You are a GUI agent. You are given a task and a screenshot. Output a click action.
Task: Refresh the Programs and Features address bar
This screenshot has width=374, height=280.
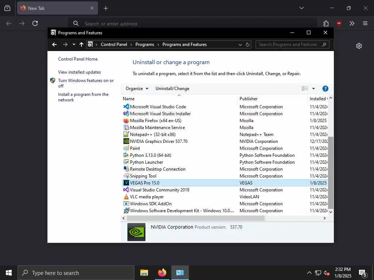click(x=248, y=44)
